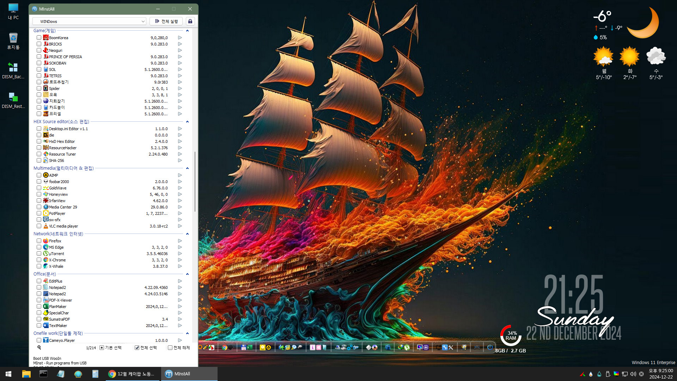This screenshot has width=677, height=381.
Task: Toggle the 기본 선택 checkbox
Action: tap(102, 348)
